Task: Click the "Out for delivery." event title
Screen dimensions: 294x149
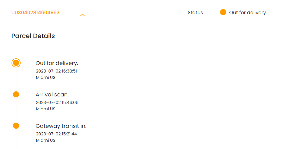Action: pos(57,63)
